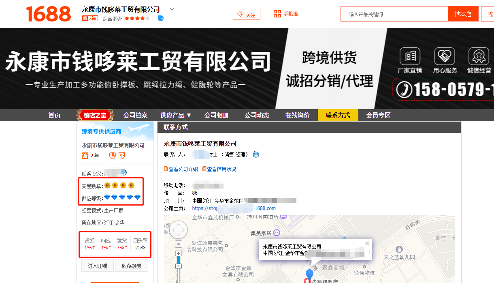Open the 手机逛 QR code icon
This screenshot has width=494, height=283.
pos(277,14)
